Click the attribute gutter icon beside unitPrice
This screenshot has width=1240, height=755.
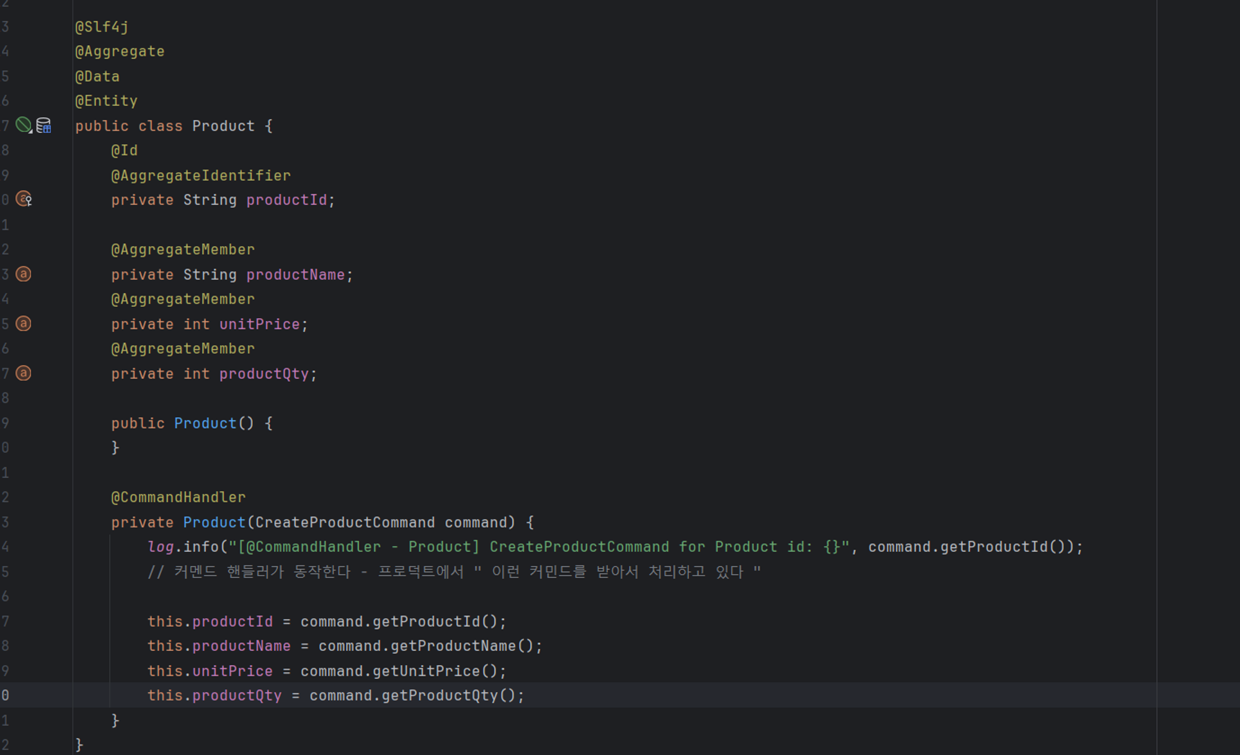click(x=24, y=324)
